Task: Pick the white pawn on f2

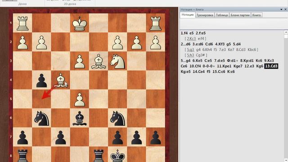Action: [117, 42]
